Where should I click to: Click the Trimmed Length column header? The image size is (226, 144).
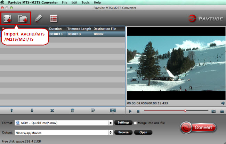pos(79,29)
